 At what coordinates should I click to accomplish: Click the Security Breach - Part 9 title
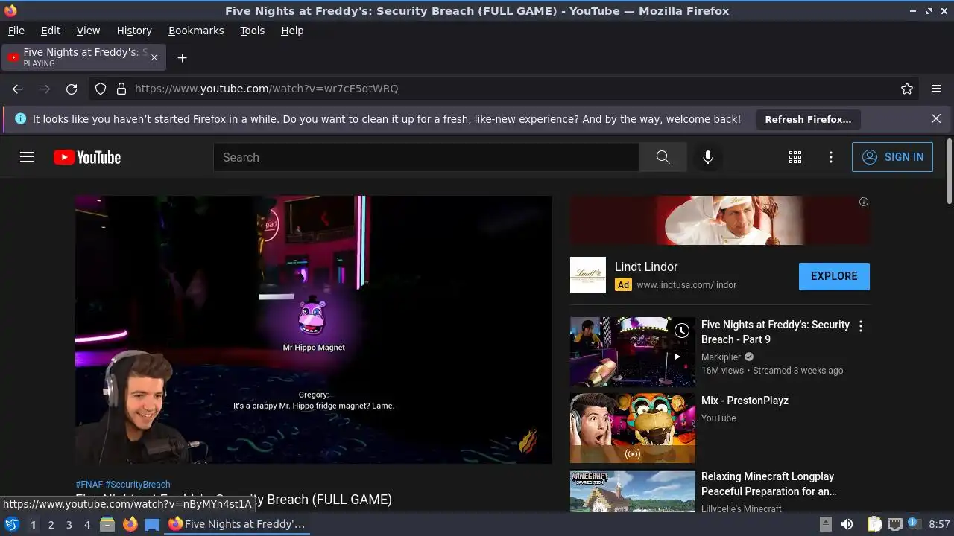(x=775, y=332)
